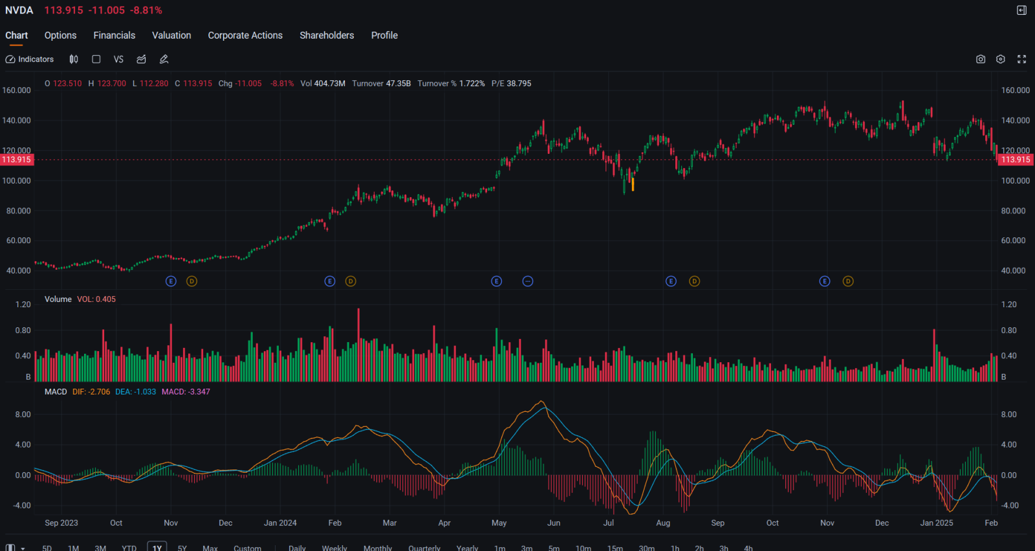Click the dividend D marker after Nov 2024

click(x=848, y=281)
